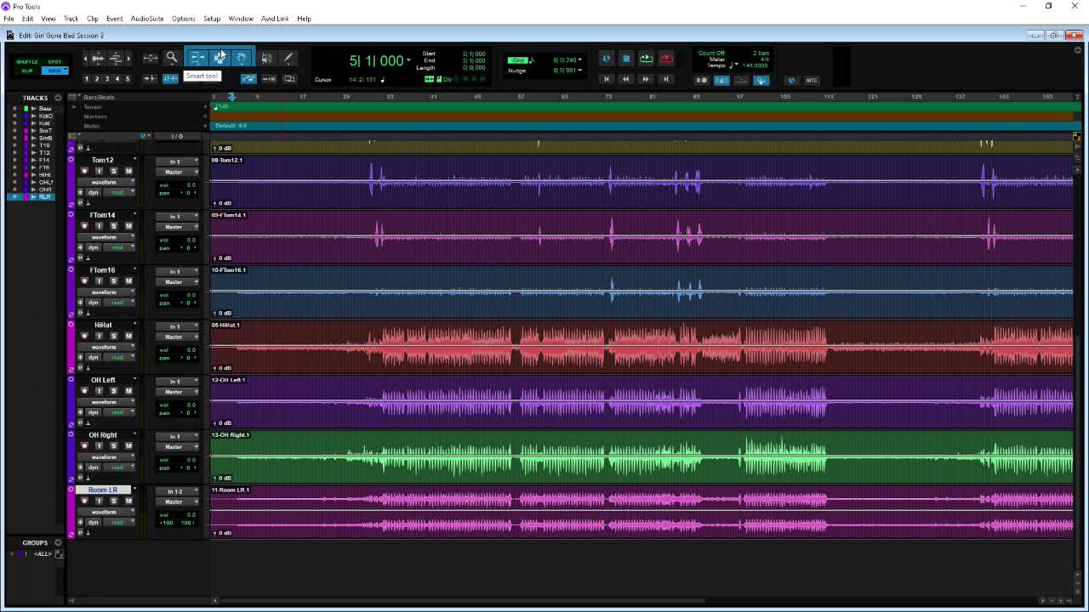Enable Shuffle edit mode

[x=27, y=62]
